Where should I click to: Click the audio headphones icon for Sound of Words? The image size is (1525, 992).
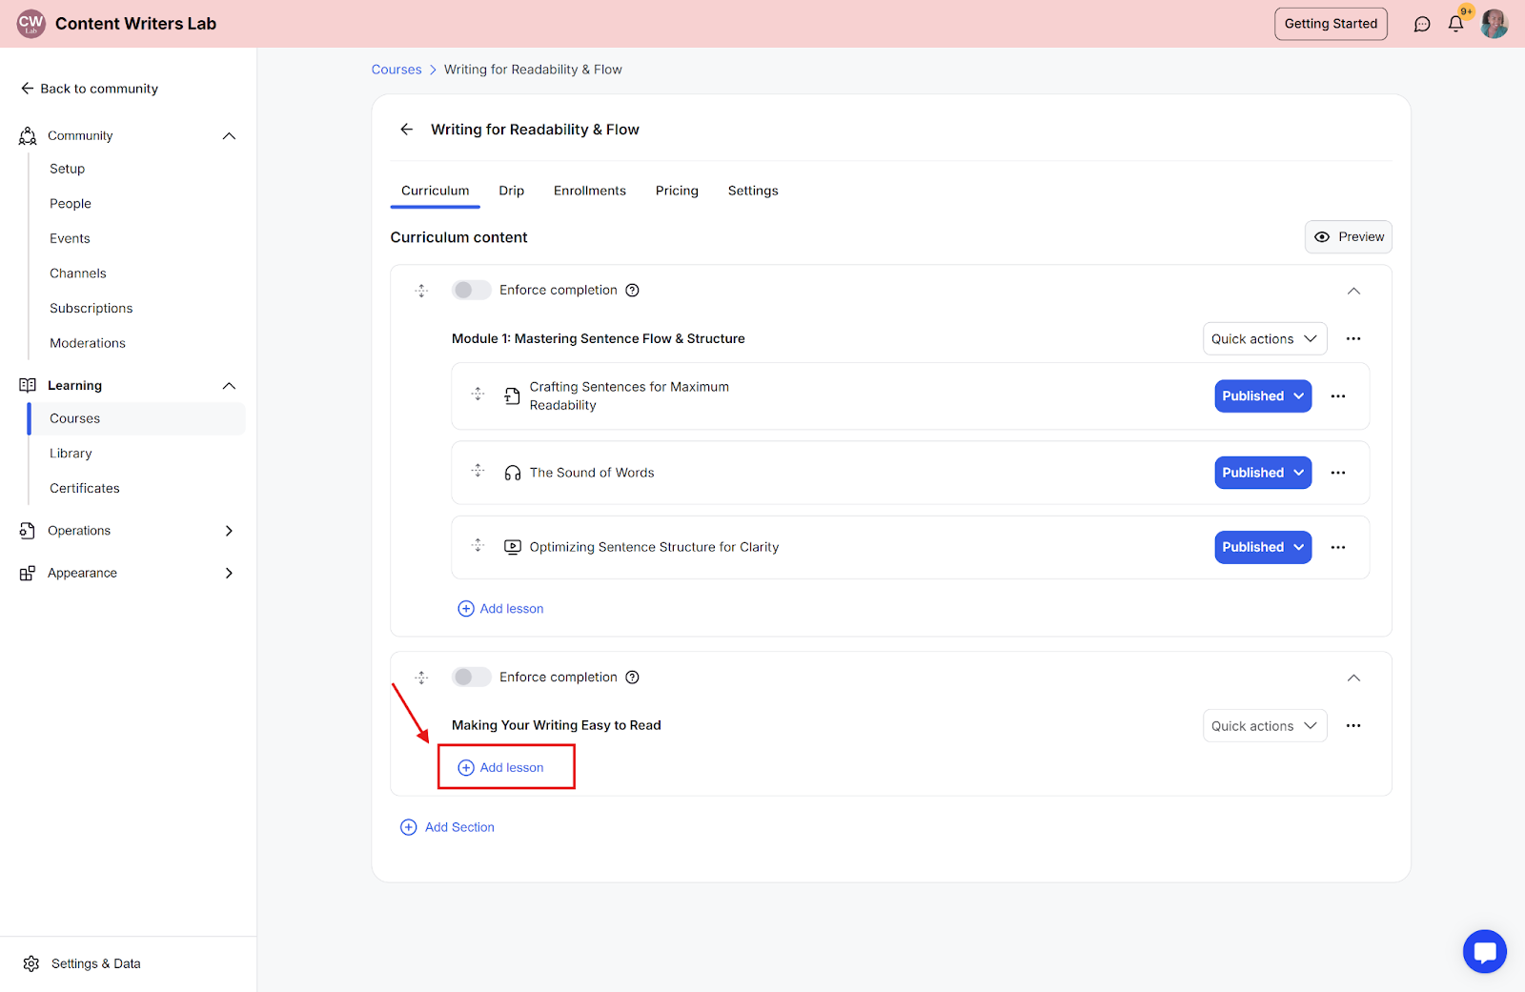click(513, 473)
